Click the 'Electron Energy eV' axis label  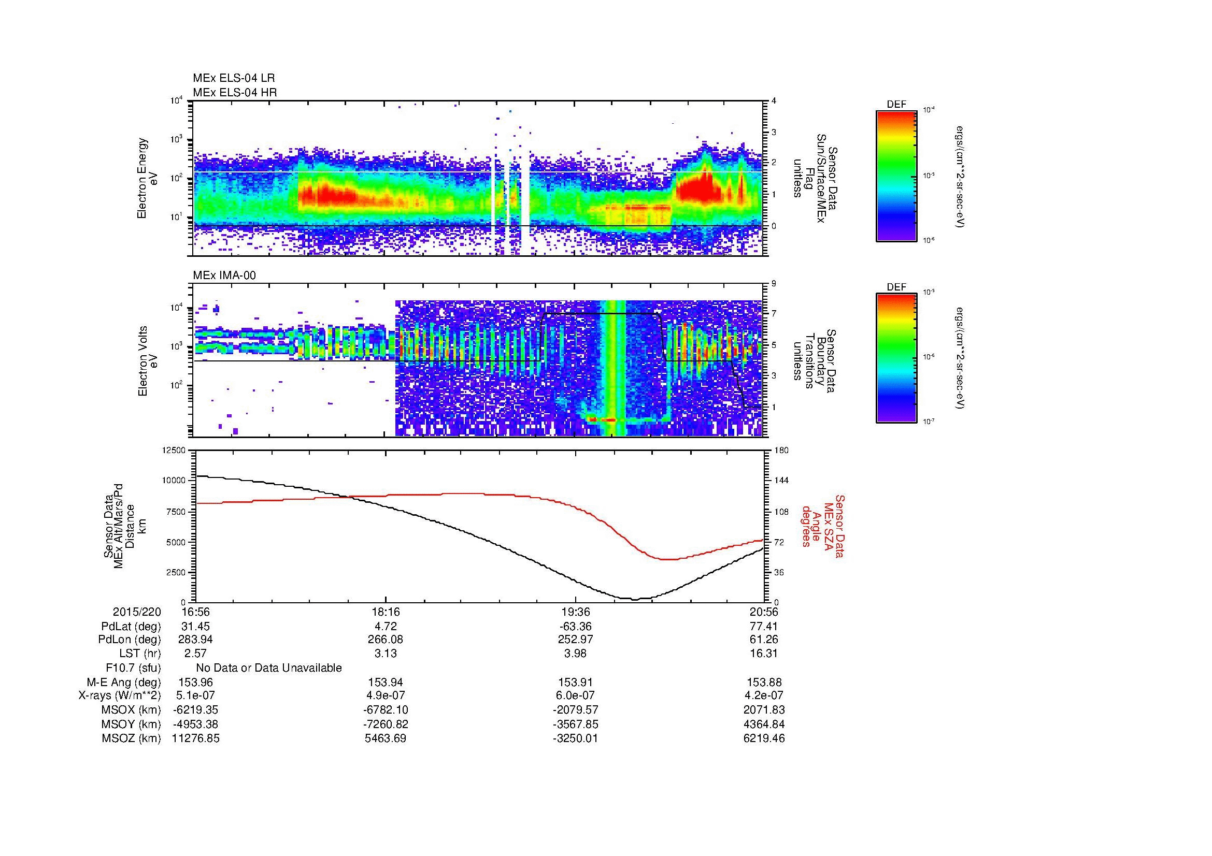148,178
